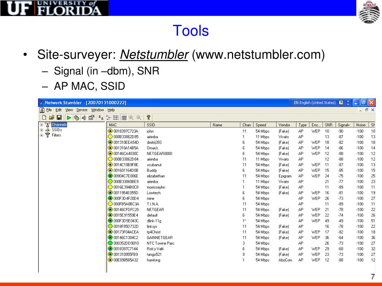Select the row with SSID "dlink-11g"
Screen dimensions: 382x286
point(241,220)
